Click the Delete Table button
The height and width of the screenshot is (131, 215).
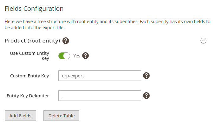coord(61,116)
